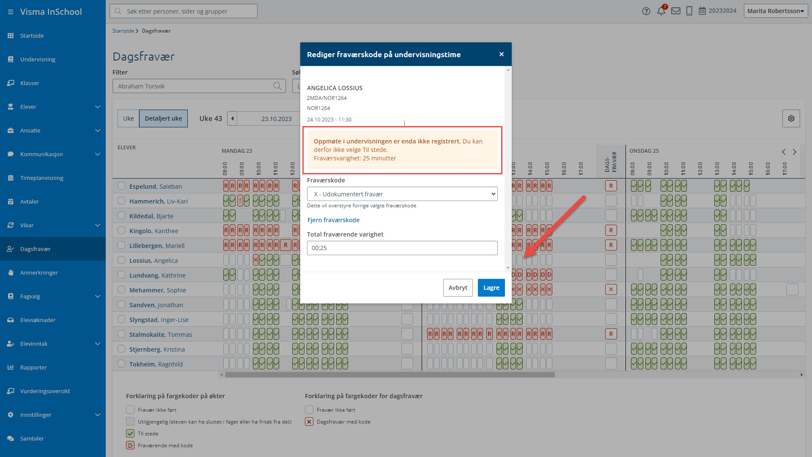Select Mehammer, Sophie checkbox
This screenshot has width=812, height=457.
[x=121, y=289]
